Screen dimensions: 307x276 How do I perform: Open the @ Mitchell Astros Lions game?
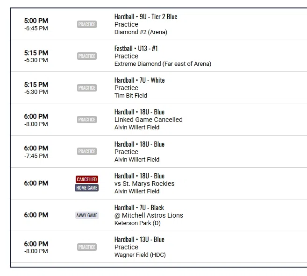coord(149,215)
